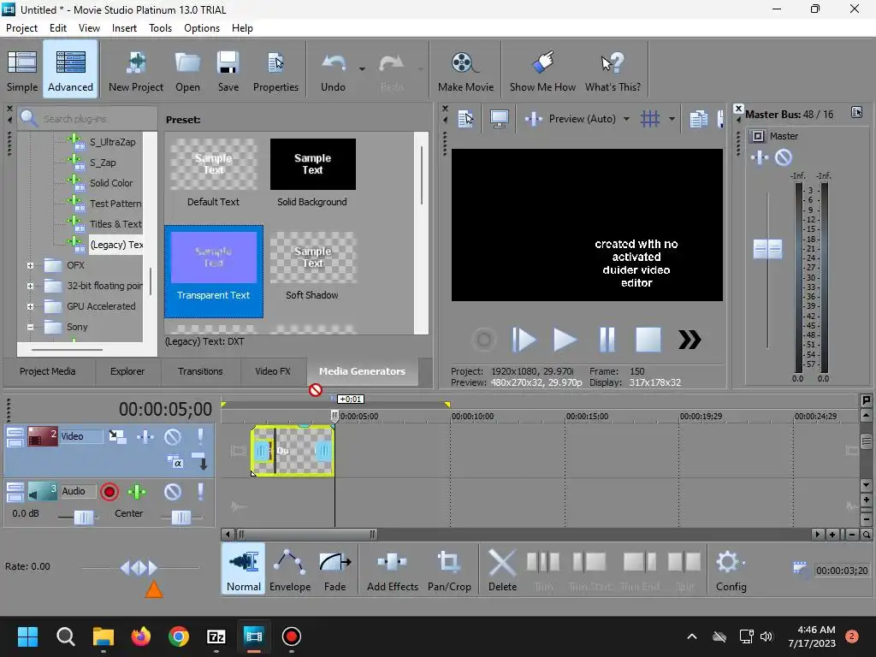
Task: Open project Properties
Action: pyautogui.click(x=275, y=70)
